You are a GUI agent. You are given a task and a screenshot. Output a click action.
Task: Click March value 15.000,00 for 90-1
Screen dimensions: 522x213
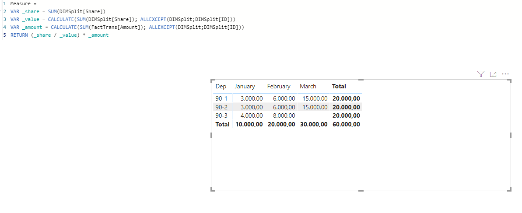click(315, 98)
